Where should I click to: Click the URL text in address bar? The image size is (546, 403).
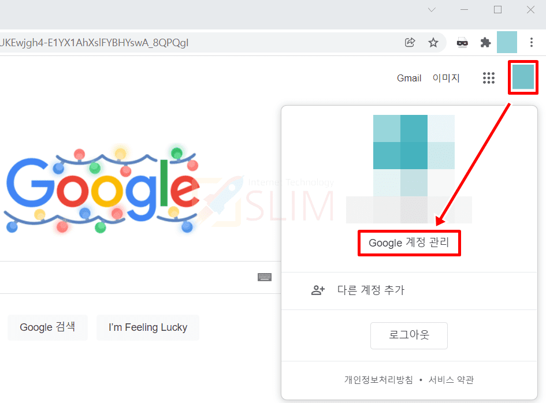pos(94,43)
